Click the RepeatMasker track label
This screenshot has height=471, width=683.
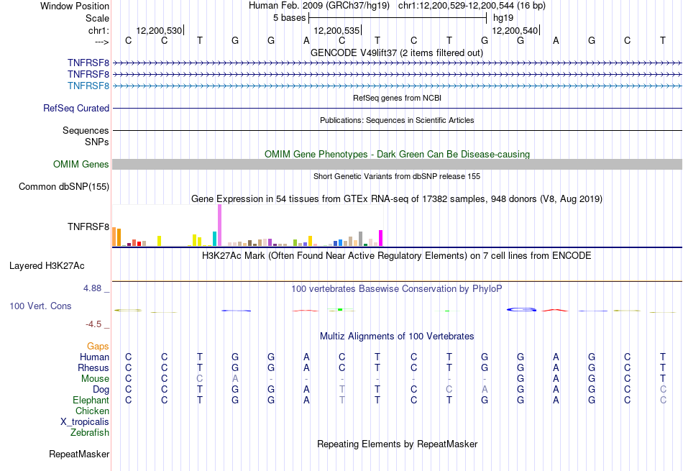(x=79, y=454)
